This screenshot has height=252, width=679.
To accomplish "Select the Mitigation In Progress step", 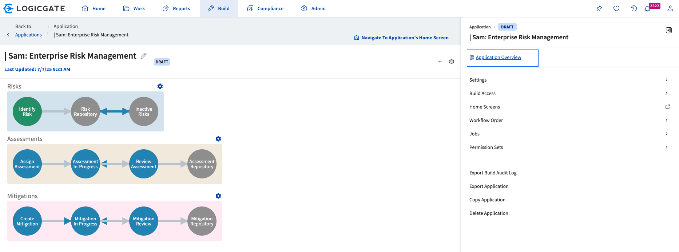I will click(x=86, y=221).
